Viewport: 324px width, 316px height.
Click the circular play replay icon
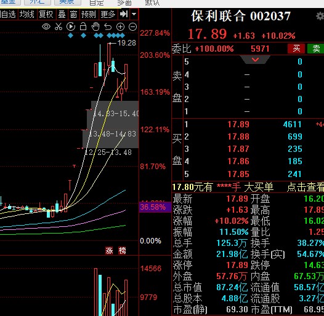coord(71,26)
